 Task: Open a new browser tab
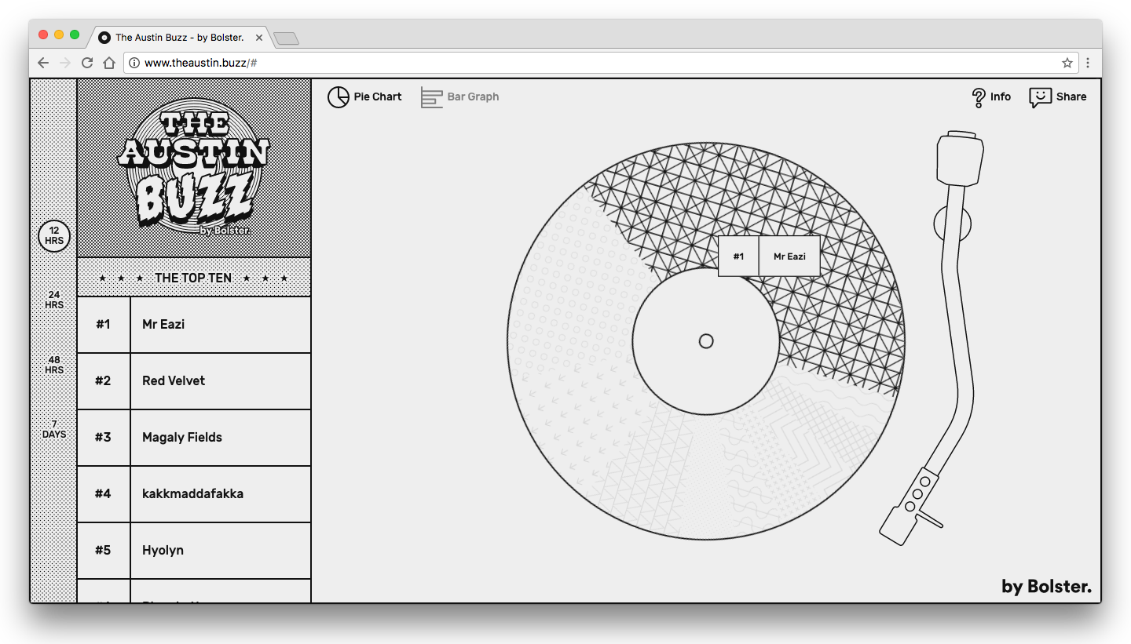[286, 38]
